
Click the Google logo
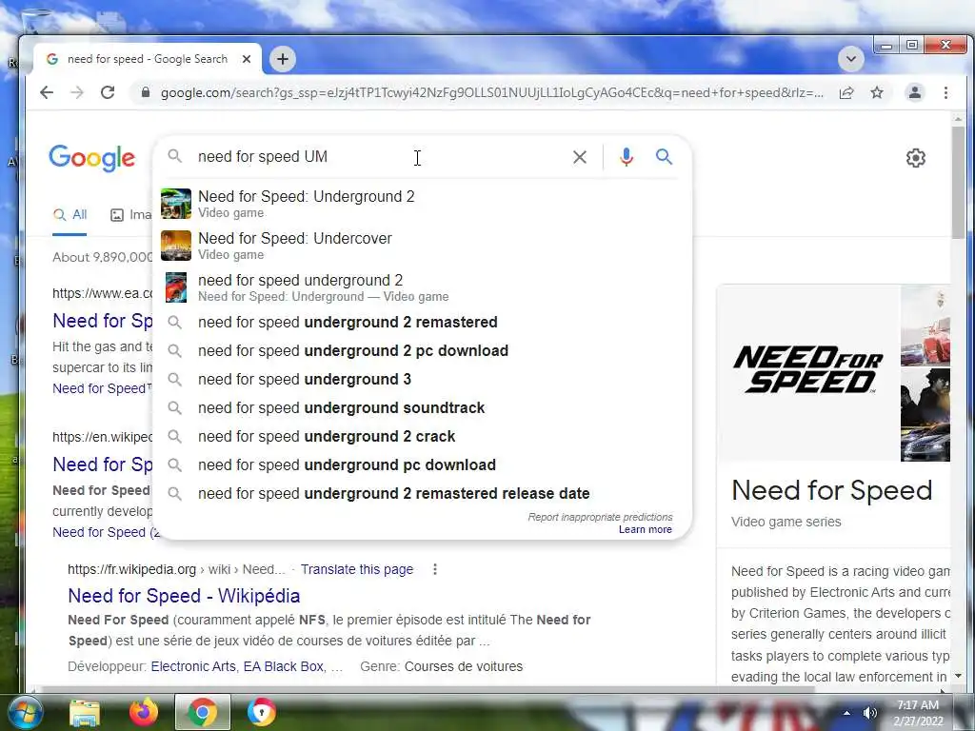point(92,158)
